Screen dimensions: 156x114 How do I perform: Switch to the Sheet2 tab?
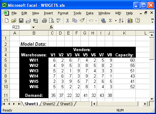[49, 104]
